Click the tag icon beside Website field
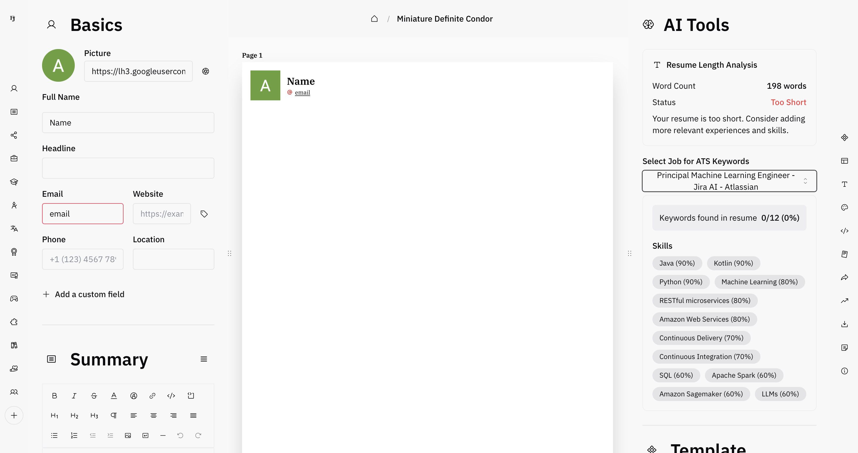This screenshot has width=858, height=453. pyautogui.click(x=204, y=214)
